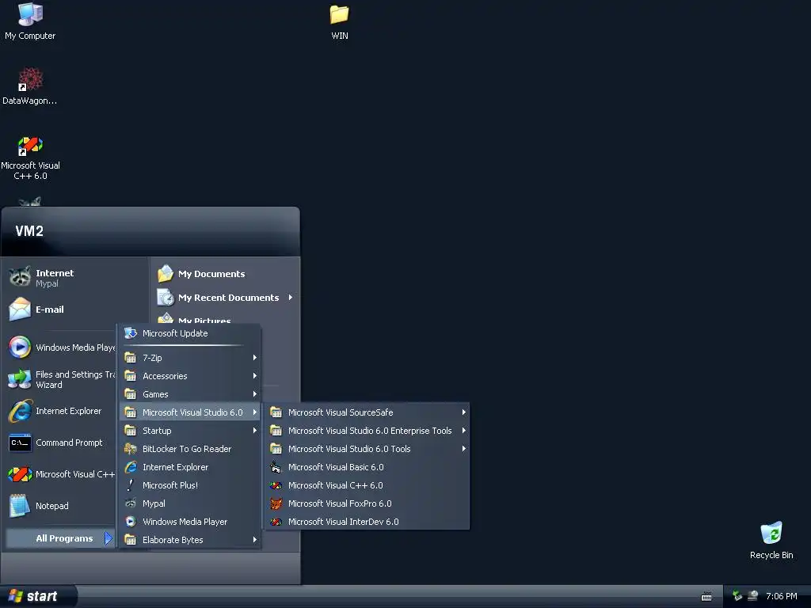Click Microsoft Visual Studio 6.0 Tools label
The height and width of the screenshot is (608, 811).
[x=349, y=449]
